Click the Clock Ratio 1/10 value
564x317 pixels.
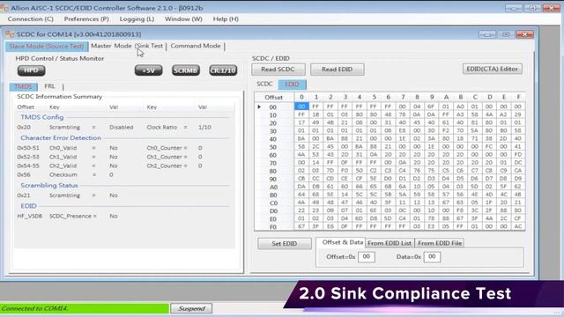tap(204, 127)
